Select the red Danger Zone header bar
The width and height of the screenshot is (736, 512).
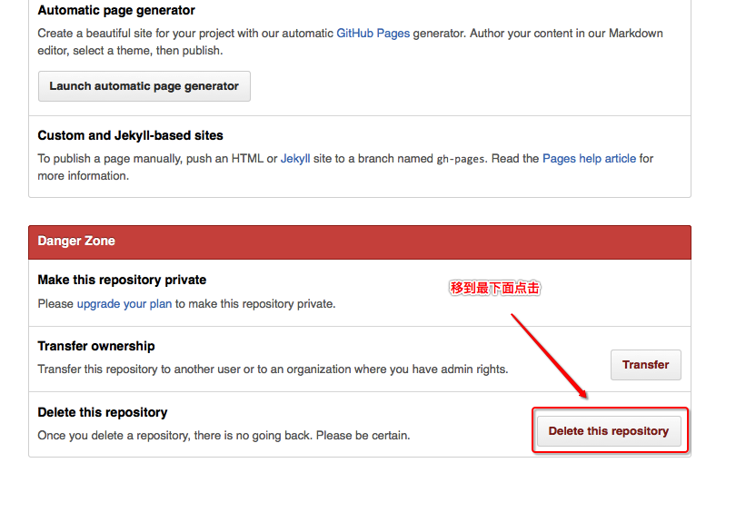pos(360,242)
